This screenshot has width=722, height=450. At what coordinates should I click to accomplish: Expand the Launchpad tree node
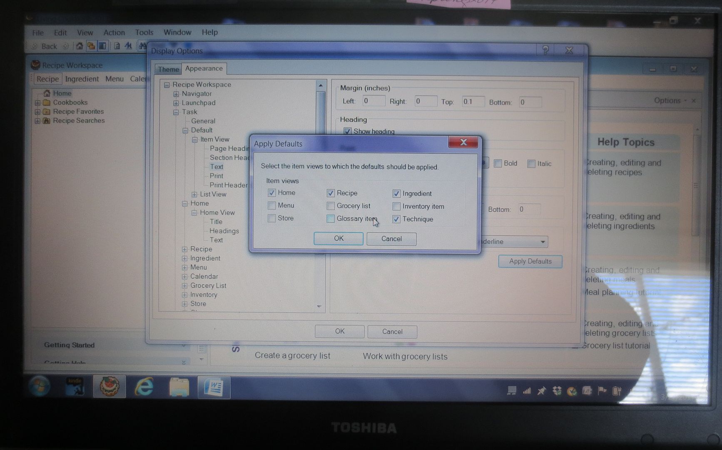(x=176, y=103)
